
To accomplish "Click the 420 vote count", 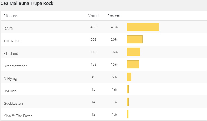I will (x=93, y=27).
